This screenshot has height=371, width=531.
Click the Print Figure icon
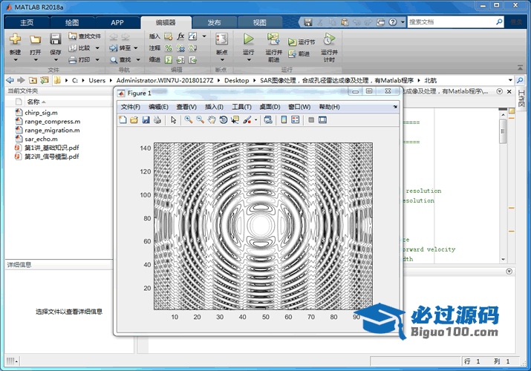click(x=157, y=119)
